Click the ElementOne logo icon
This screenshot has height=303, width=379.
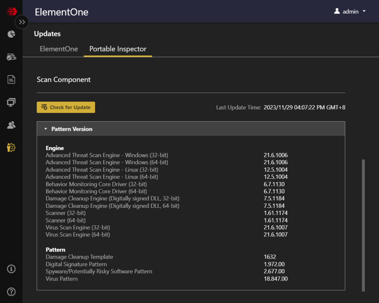point(11,11)
